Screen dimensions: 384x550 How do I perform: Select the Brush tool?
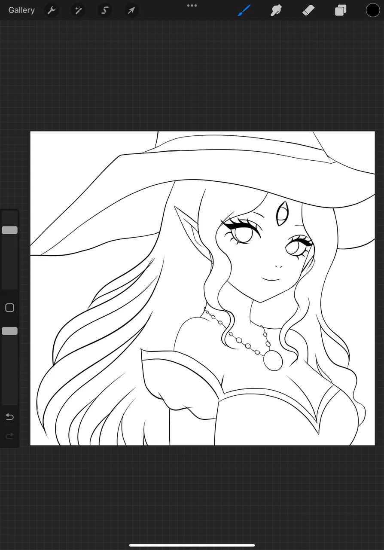[244, 10]
